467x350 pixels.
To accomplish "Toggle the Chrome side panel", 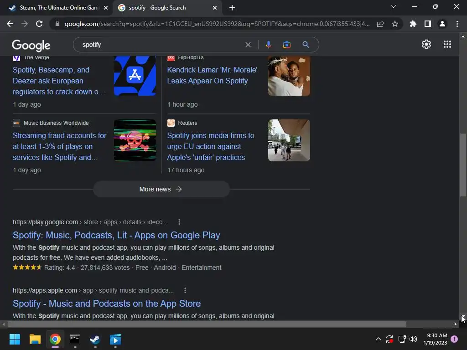I will [x=428, y=24].
